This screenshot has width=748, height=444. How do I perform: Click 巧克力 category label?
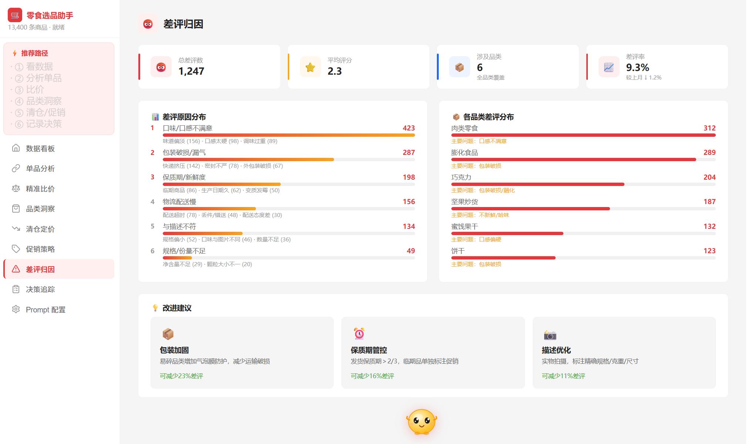(x=461, y=177)
